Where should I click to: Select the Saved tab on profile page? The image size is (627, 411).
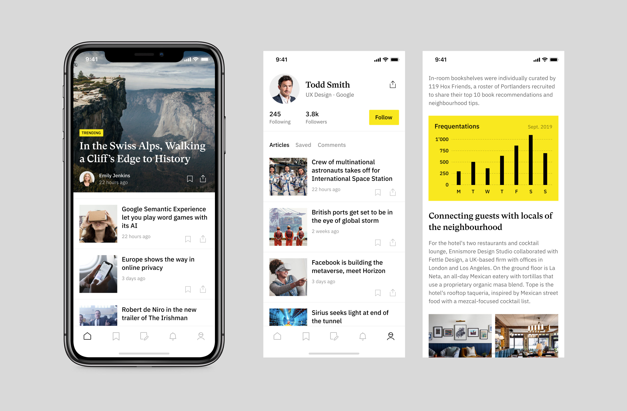click(302, 145)
